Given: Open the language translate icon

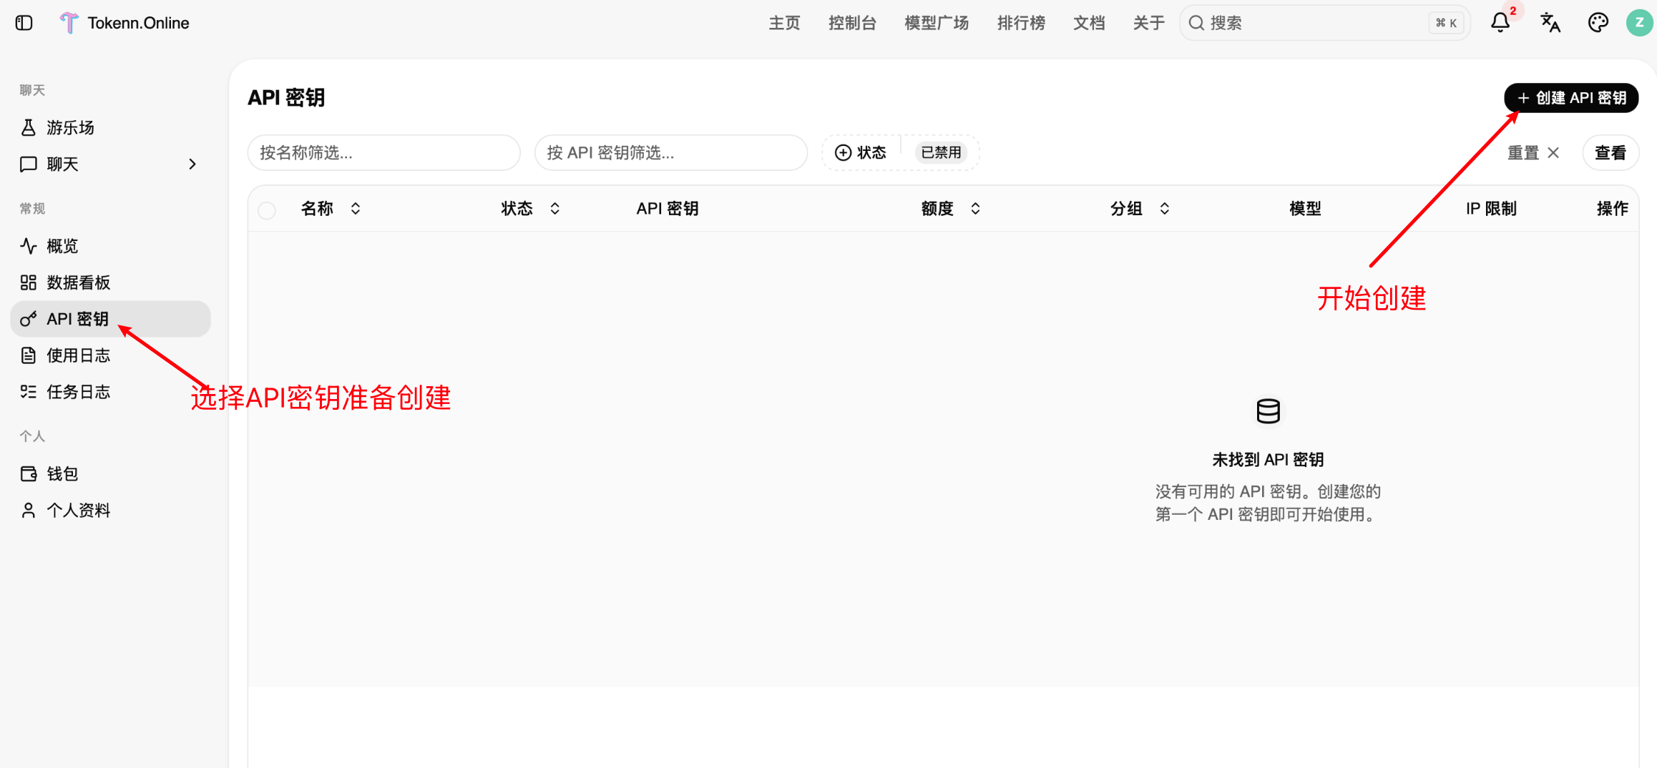Looking at the screenshot, I should [1550, 23].
